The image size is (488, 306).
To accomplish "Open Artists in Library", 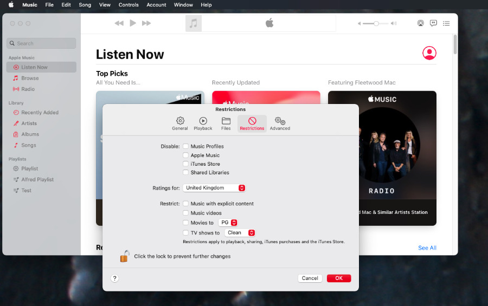I will pyautogui.click(x=41, y=123).
